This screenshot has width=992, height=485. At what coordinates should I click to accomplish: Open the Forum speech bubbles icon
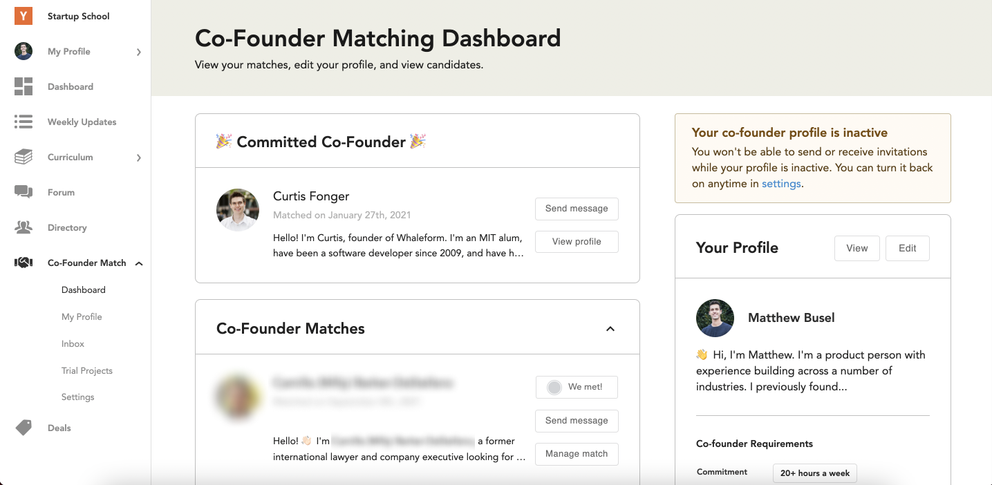coord(23,191)
